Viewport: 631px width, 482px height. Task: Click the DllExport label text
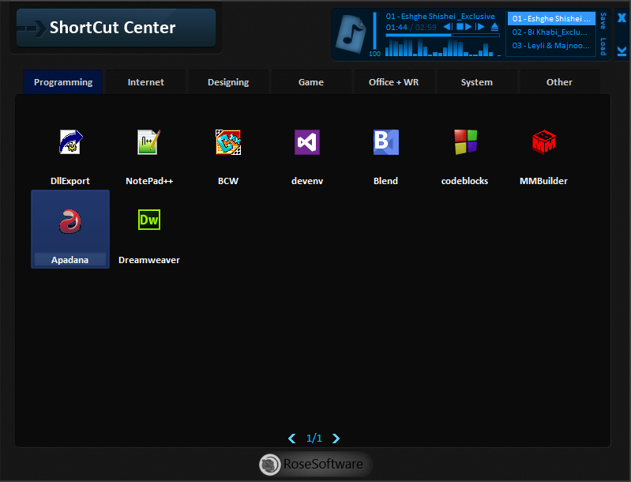[x=70, y=181]
